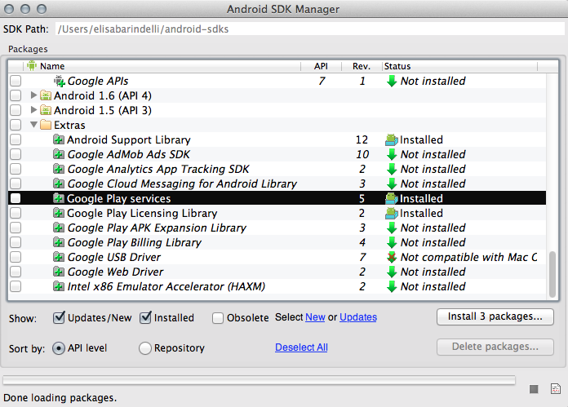Click the Install 3 packages button
This screenshot has height=407, width=568.
click(x=495, y=316)
